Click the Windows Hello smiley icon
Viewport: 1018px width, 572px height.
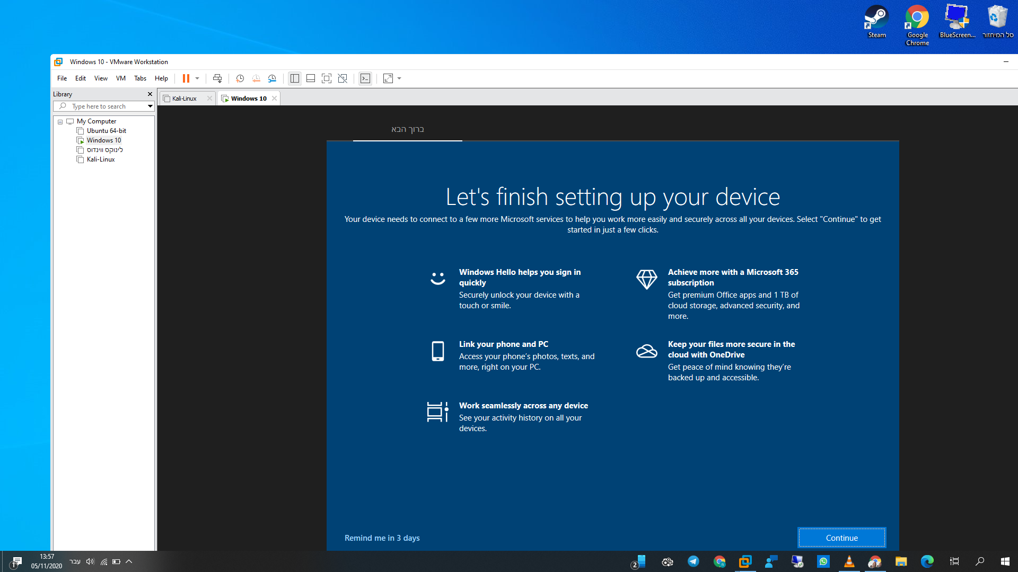coord(437,278)
